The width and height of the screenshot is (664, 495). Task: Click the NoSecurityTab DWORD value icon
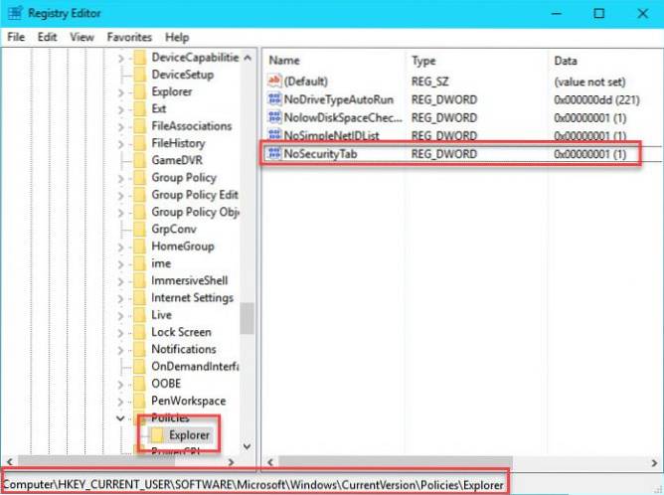(x=275, y=154)
